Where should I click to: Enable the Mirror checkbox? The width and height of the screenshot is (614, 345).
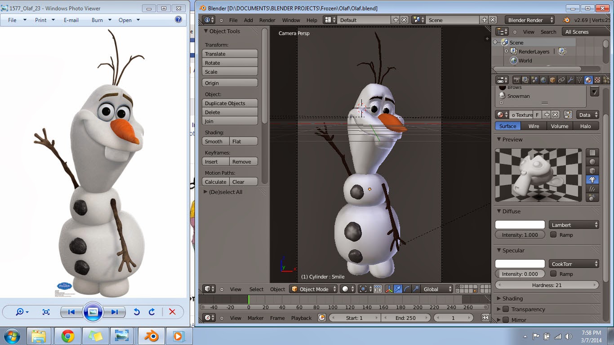[x=506, y=320]
